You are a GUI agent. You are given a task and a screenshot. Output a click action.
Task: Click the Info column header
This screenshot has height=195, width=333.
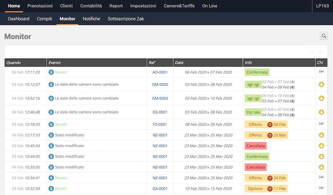click(x=279, y=63)
